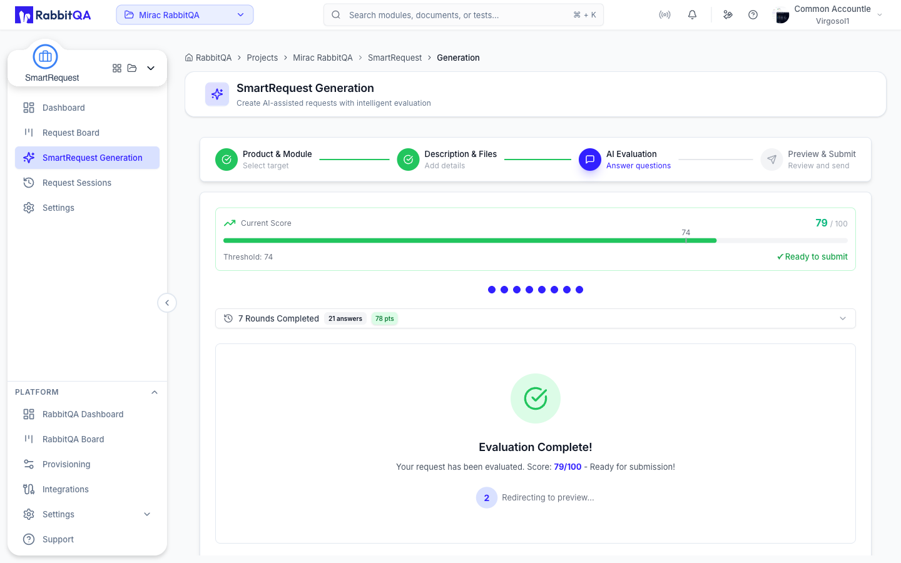The image size is (901, 563).
Task: Collapse the sidebar with arrow button
Action: 167,303
